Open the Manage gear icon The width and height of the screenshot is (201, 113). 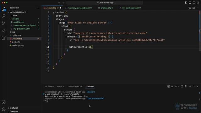[x=3, y=109]
